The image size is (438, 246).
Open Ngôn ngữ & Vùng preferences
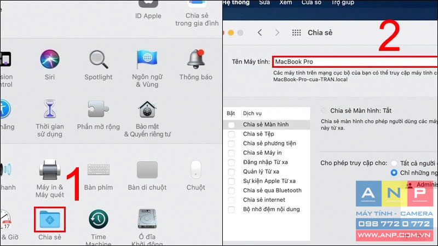pyautogui.click(x=147, y=59)
